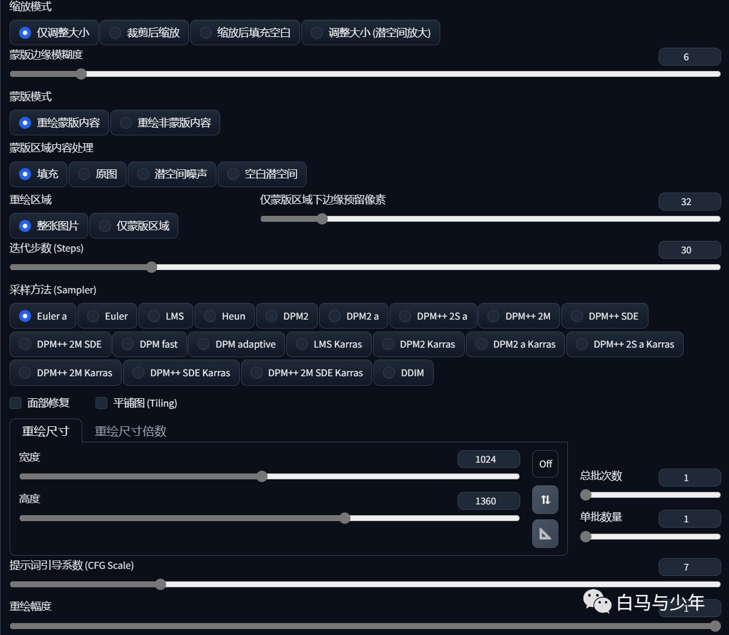Enable the 平铺图 (Tiling) checkbox

tap(101, 403)
